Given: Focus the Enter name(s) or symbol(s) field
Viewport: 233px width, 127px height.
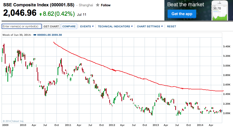Looking at the screenshot, I should click(x=22, y=27).
